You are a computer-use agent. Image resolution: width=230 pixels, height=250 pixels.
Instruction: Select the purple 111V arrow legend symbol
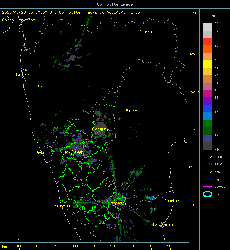[207, 164]
